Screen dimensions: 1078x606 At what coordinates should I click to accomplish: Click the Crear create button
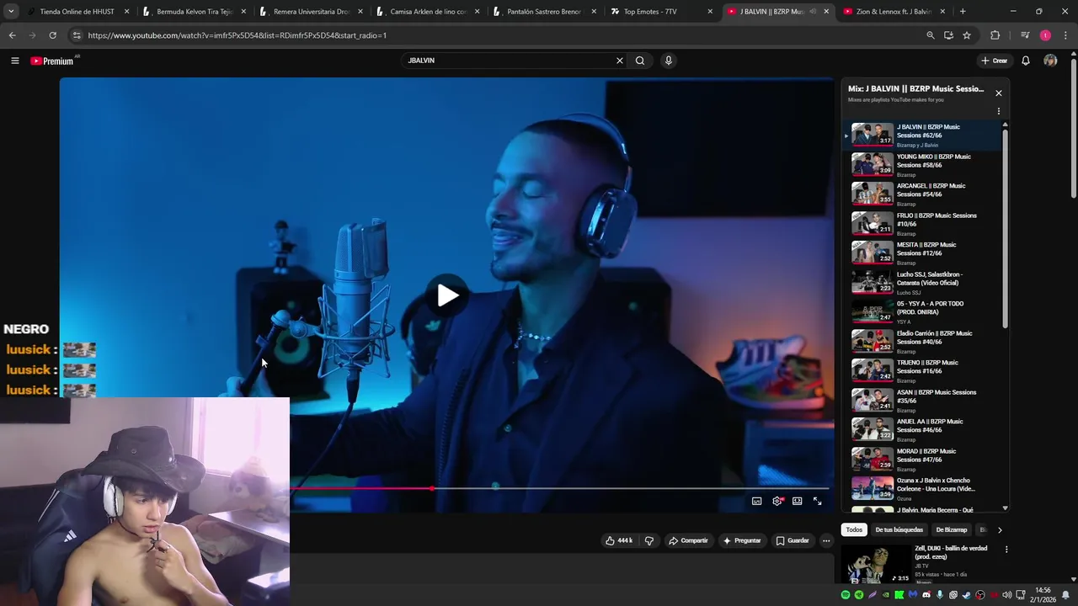(994, 61)
